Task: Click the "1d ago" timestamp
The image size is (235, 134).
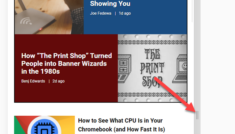Action: click(125, 13)
